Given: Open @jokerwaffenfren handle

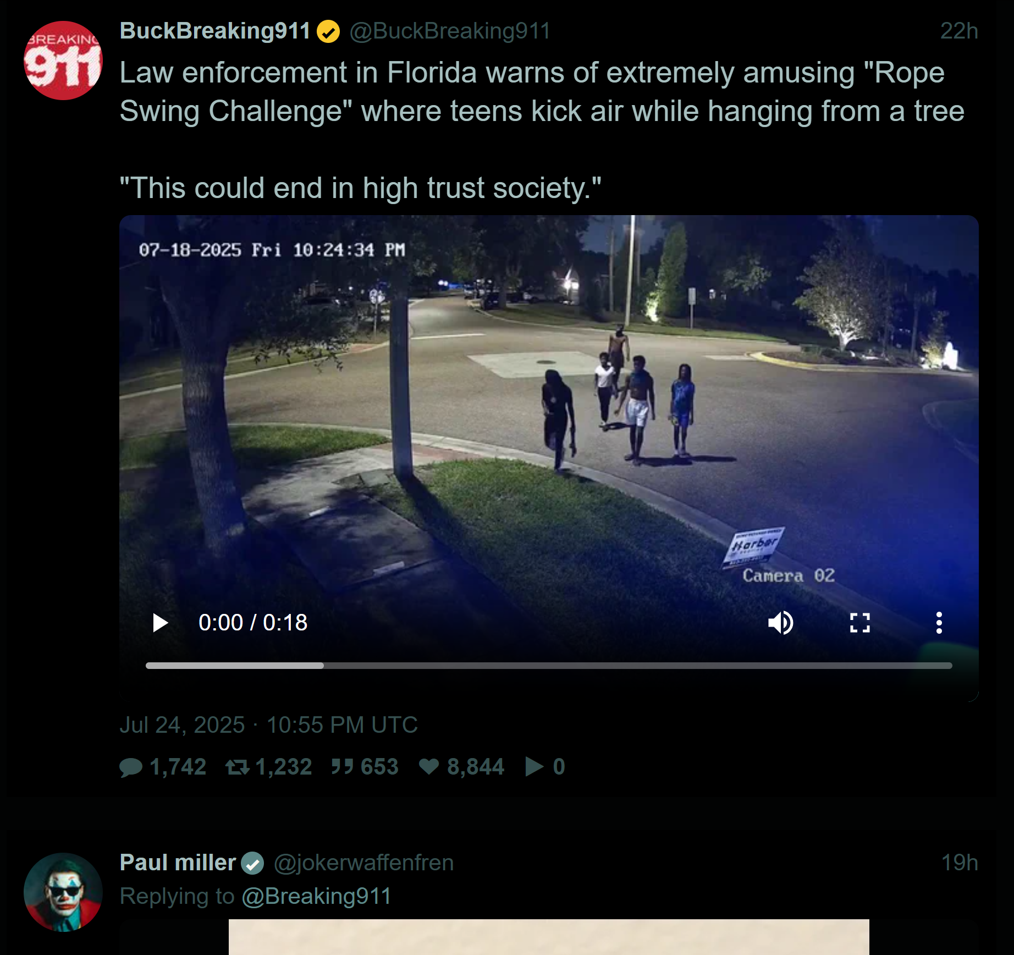Looking at the screenshot, I should point(363,863).
